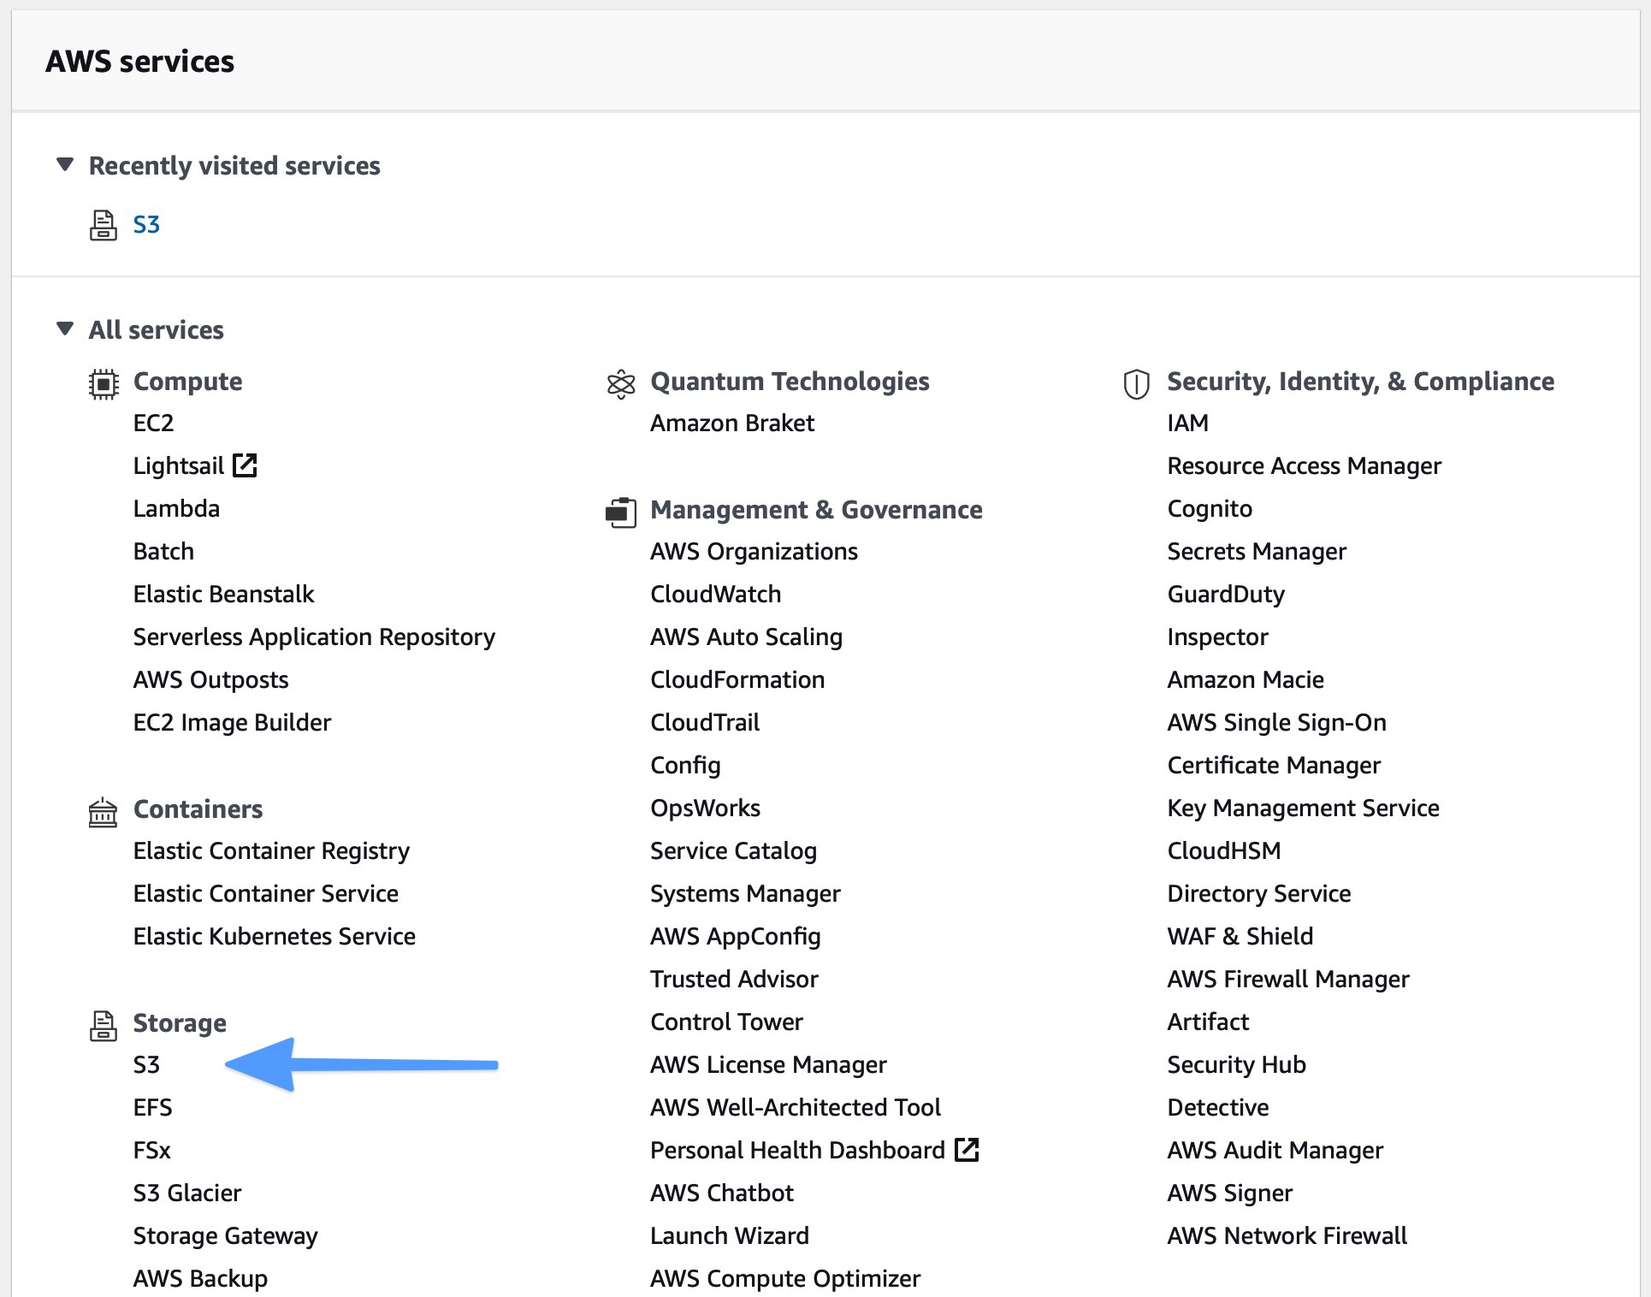The width and height of the screenshot is (1651, 1297).
Task: Click the Storage category icon
Action: pyautogui.click(x=104, y=1025)
